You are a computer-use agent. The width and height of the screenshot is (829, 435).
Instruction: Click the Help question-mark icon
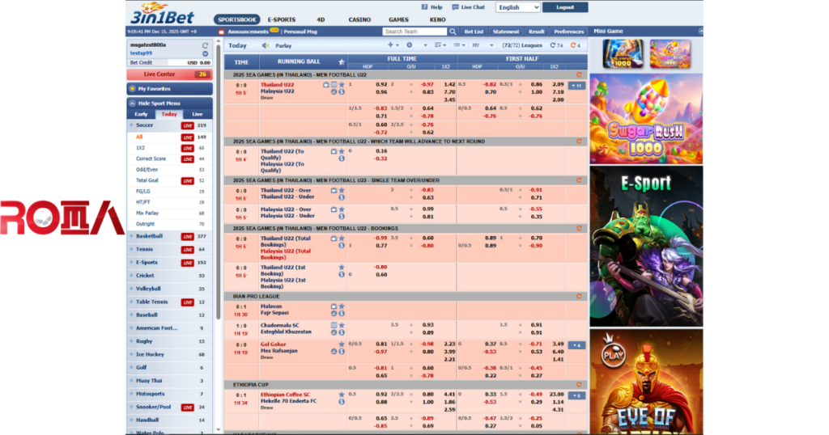(x=424, y=6)
